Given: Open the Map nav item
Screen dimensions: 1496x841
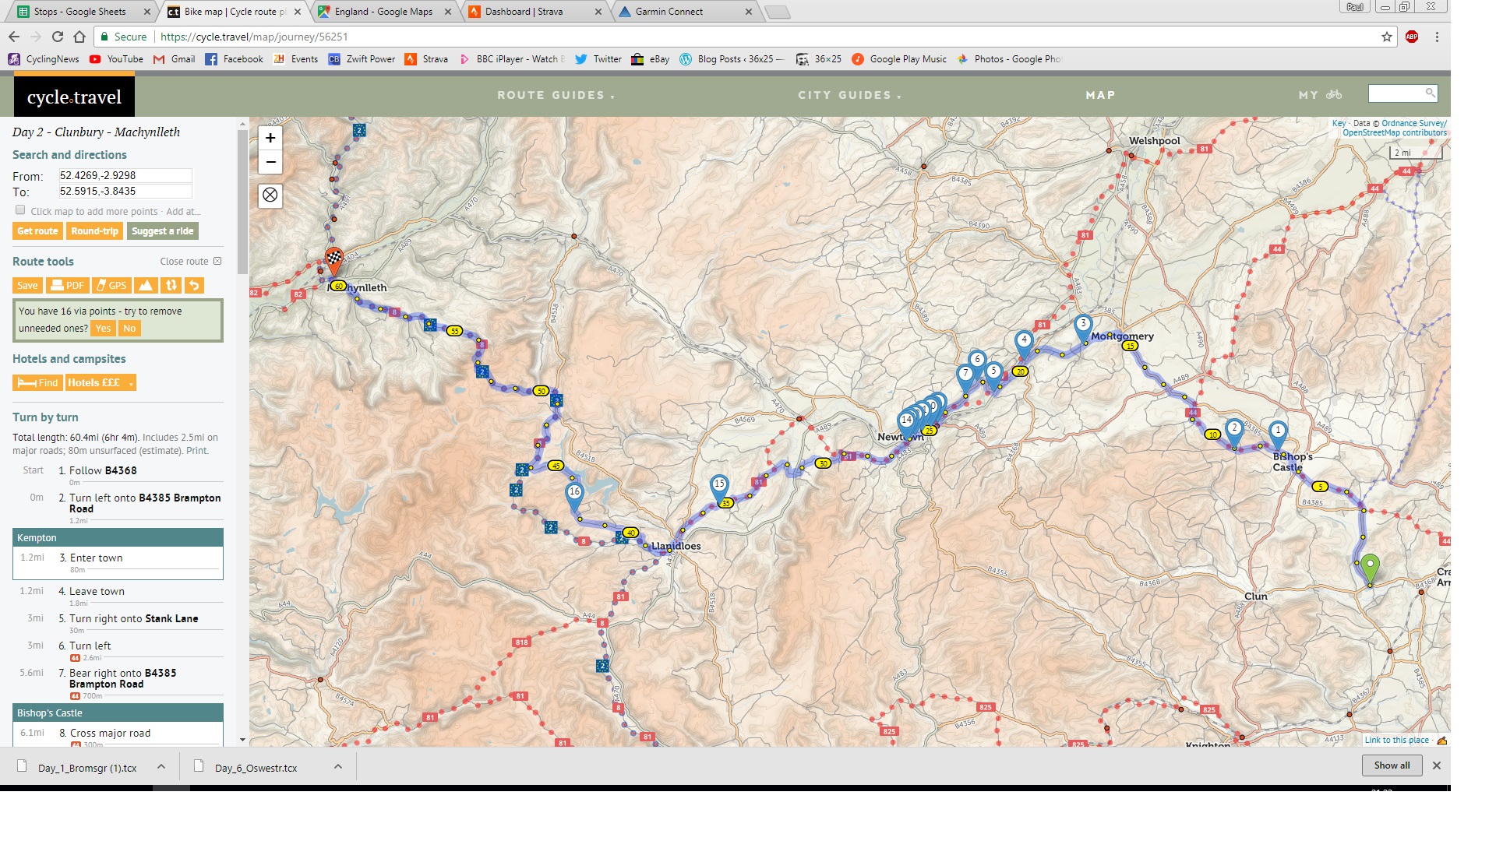Looking at the screenshot, I should (x=1100, y=95).
